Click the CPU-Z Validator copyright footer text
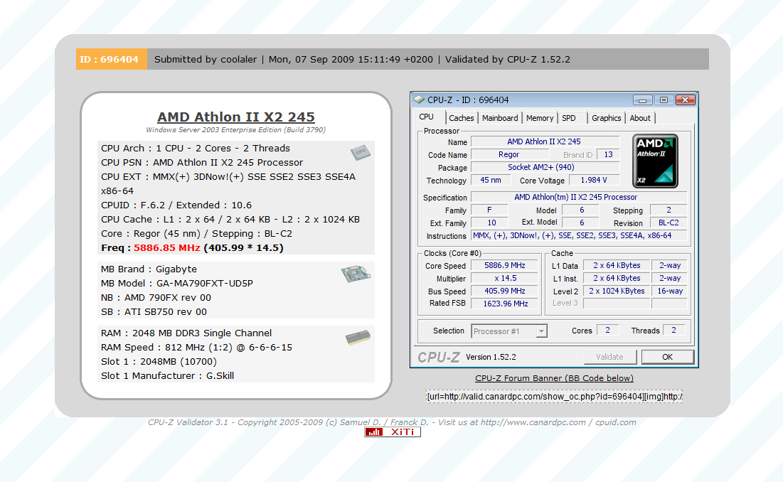The width and height of the screenshot is (783, 482). tap(392, 422)
